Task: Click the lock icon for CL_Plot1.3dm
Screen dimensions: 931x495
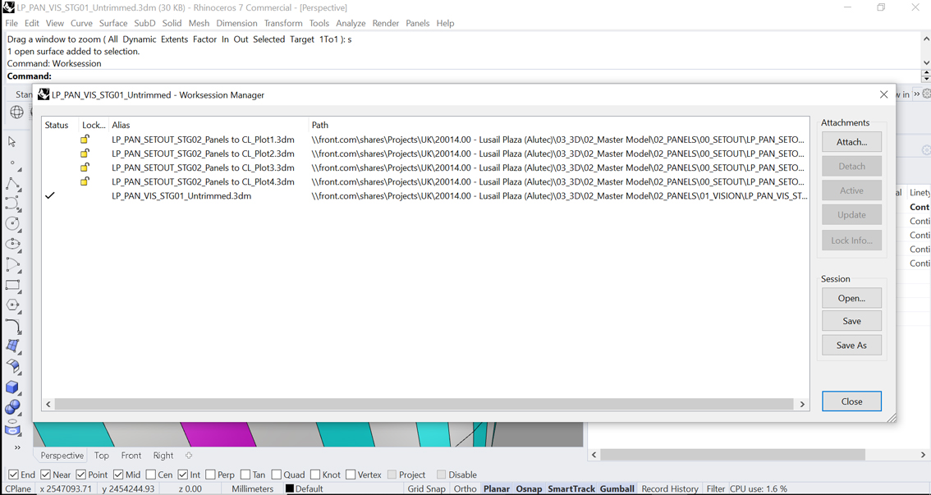Action: 85,140
